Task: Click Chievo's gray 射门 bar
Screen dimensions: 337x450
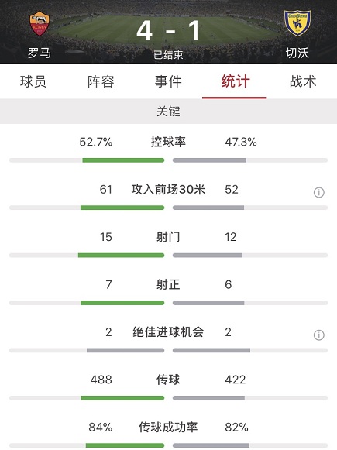Action: (x=208, y=255)
